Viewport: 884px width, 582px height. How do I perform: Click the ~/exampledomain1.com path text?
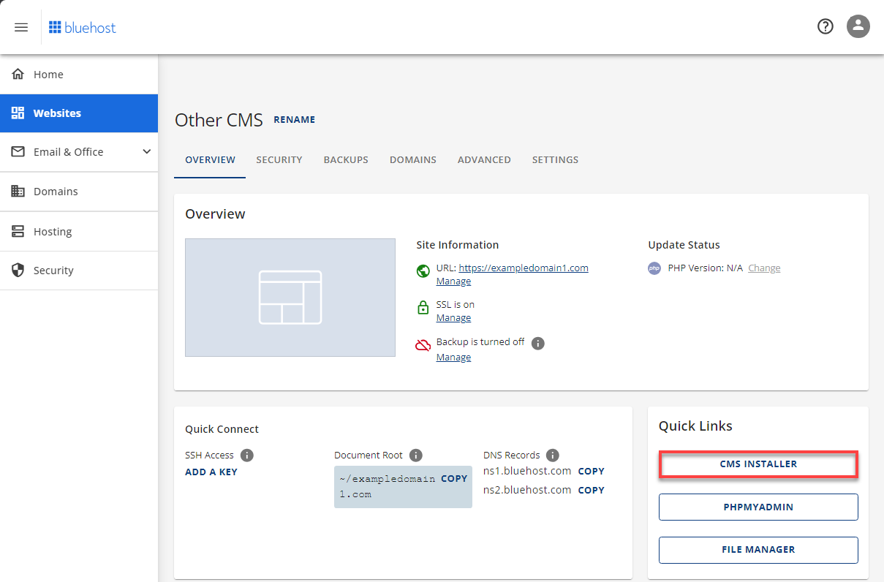click(389, 486)
